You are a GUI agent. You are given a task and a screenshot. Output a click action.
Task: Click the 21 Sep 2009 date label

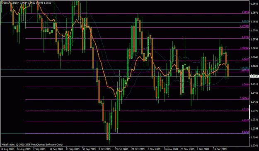point(73,149)
